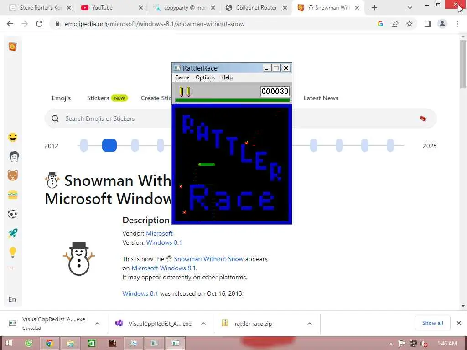
Task: Select the highlighted Windows 8.1 timeline marker
Action: [109, 145]
